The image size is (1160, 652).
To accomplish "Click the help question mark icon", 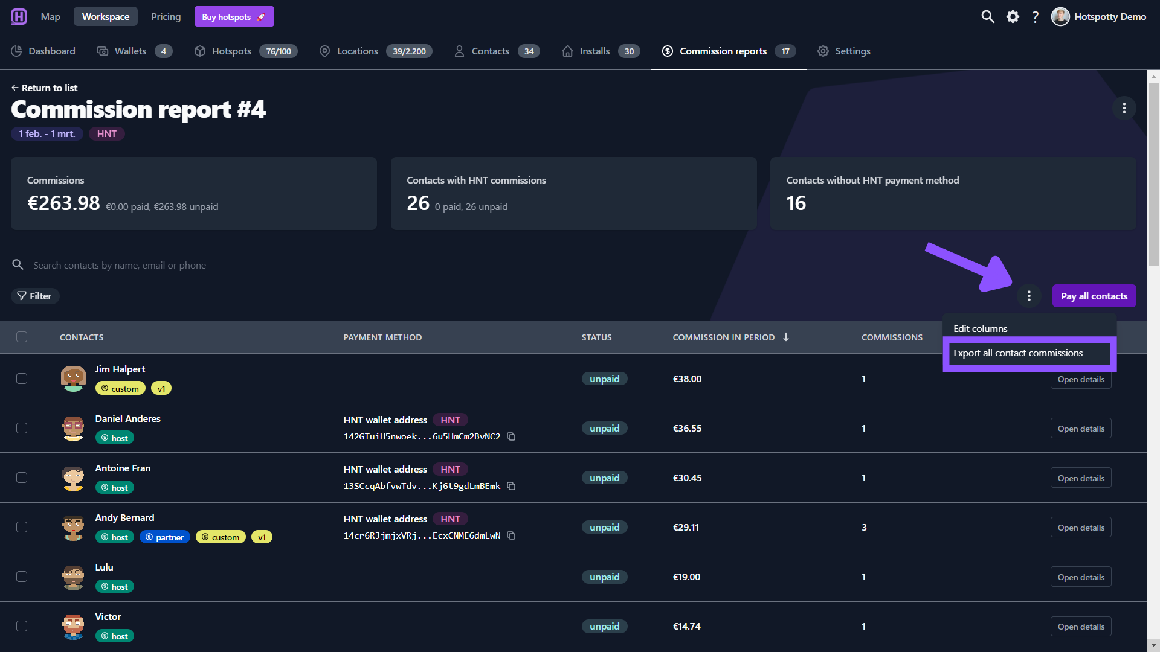I will point(1035,16).
